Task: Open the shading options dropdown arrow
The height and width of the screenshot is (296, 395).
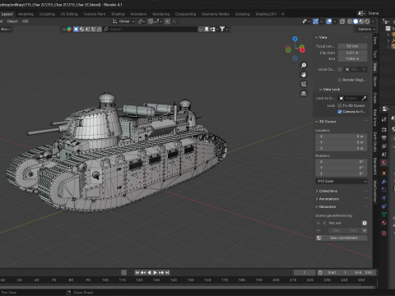Action: pos(373,21)
